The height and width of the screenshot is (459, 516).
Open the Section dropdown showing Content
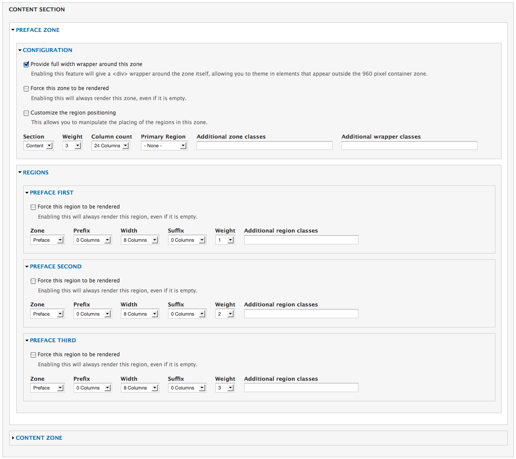point(38,145)
